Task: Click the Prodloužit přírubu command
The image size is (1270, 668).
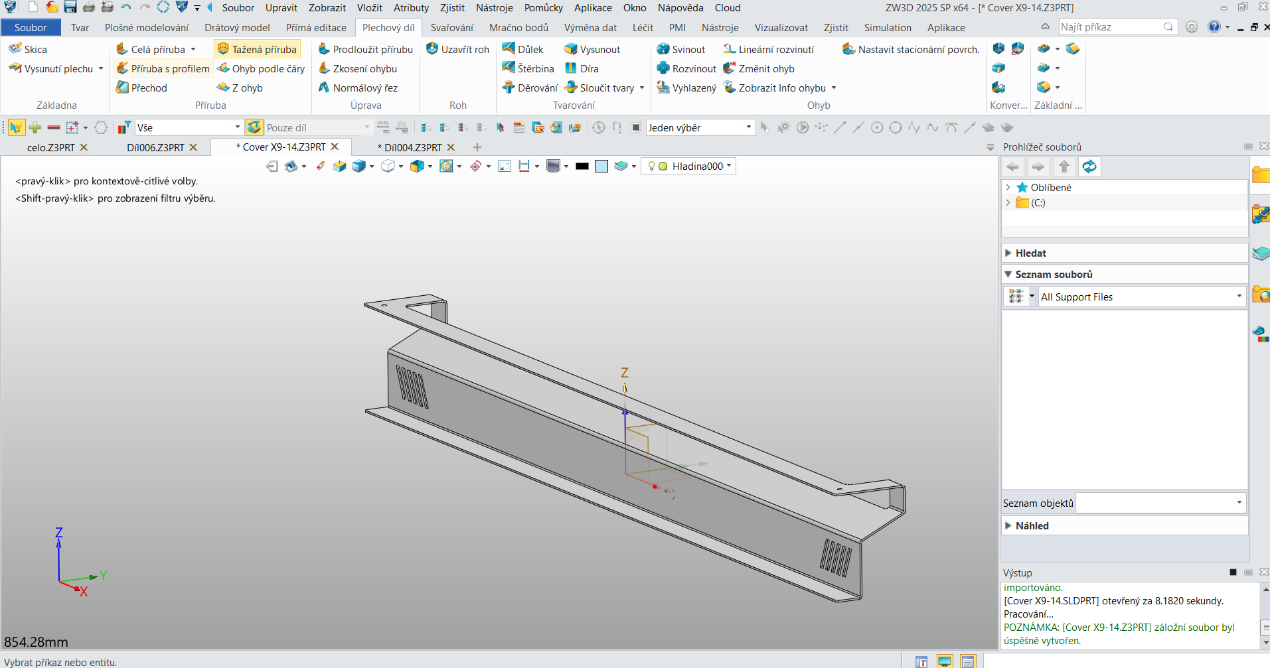Action: [x=366, y=49]
